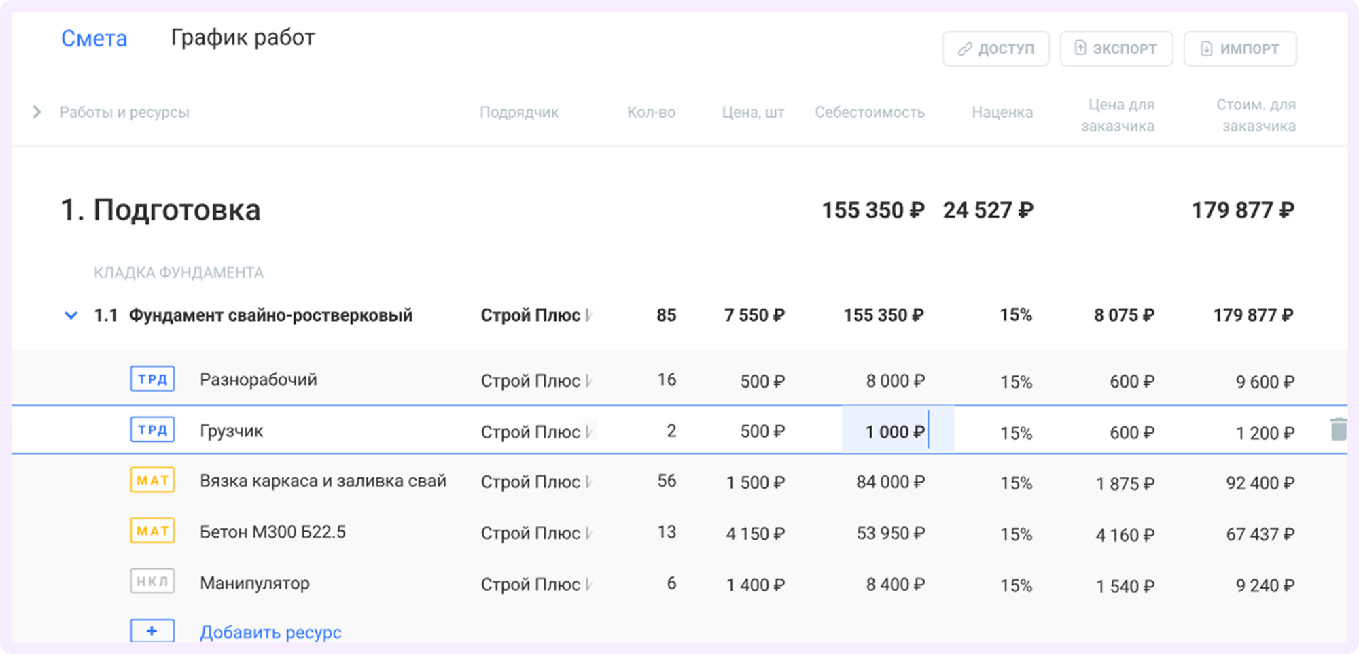Expand all rows via header chevron
Screen dimensions: 1359x654
click(x=37, y=112)
